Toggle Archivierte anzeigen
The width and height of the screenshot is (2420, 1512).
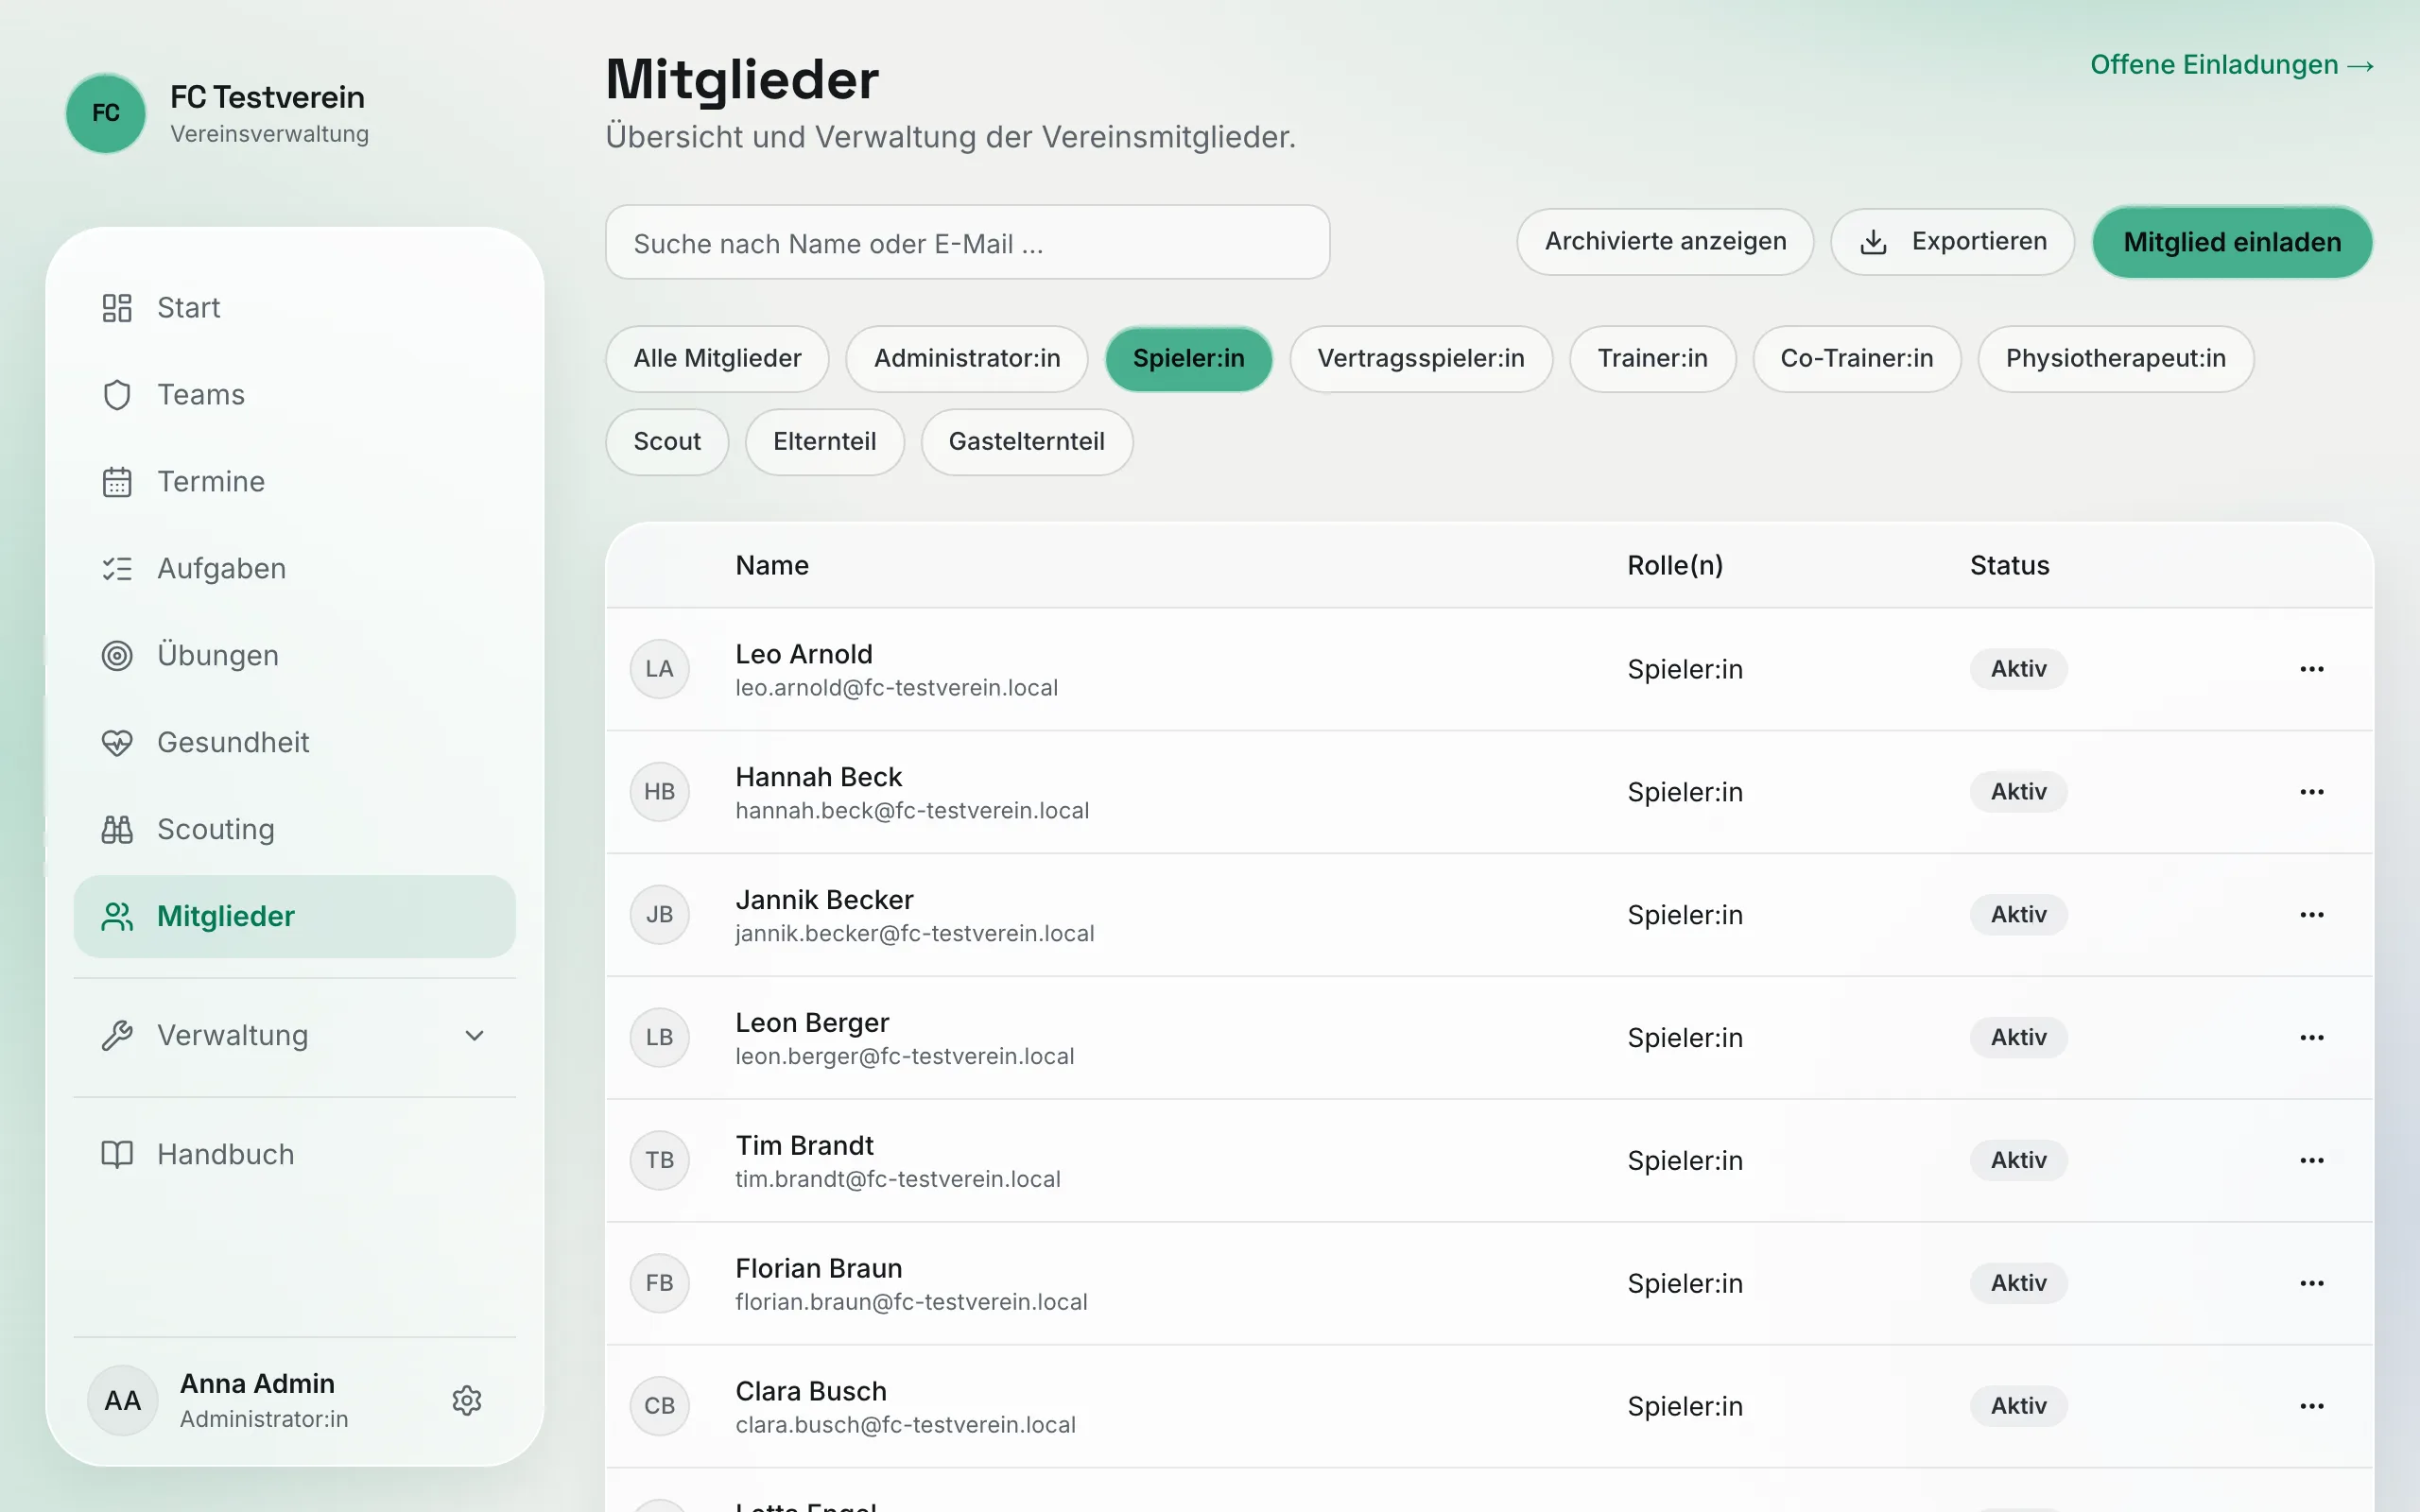1665,242
